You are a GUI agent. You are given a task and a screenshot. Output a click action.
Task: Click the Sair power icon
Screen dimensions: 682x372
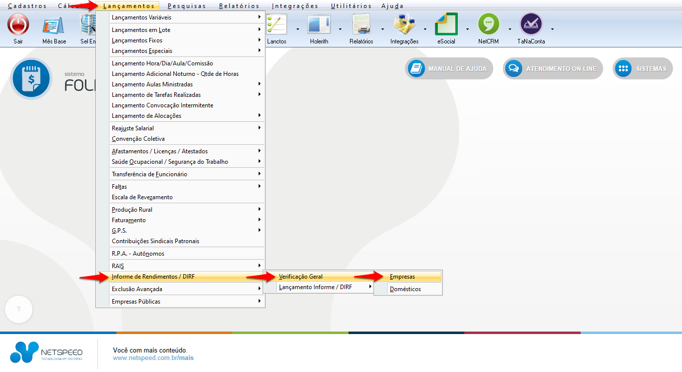[18, 24]
